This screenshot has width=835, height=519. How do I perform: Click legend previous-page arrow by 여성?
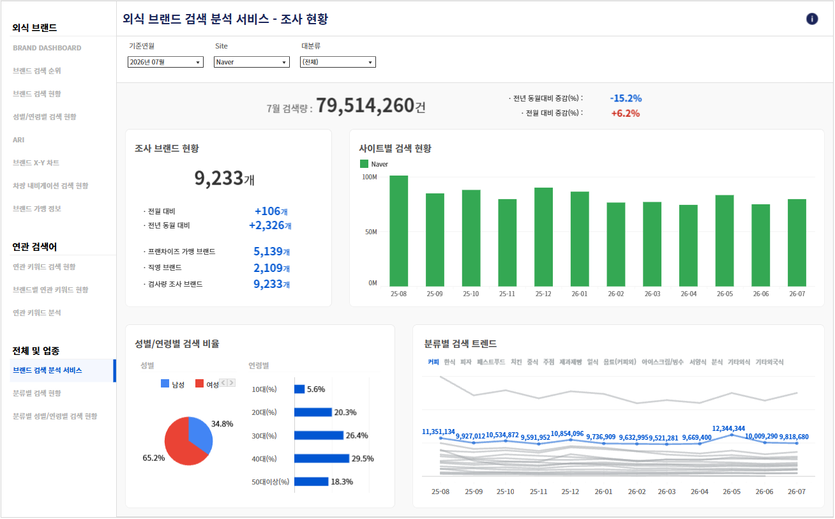(x=223, y=383)
